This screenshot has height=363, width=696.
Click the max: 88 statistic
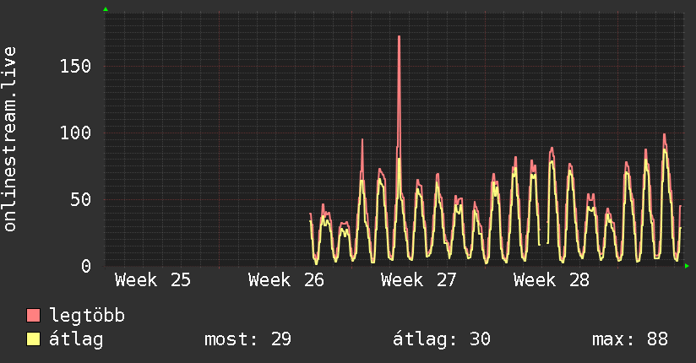coord(630,339)
